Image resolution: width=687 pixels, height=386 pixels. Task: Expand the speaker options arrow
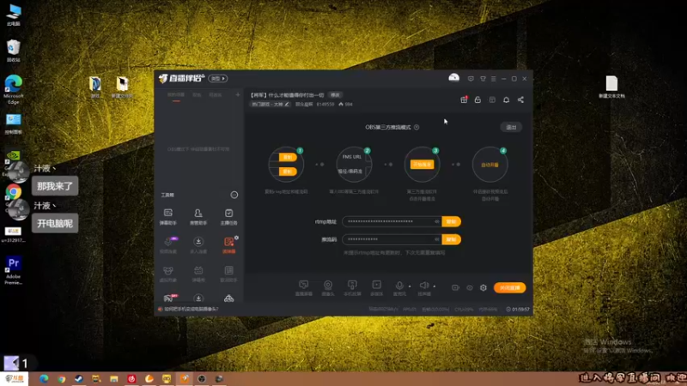click(x=435, y=286)
